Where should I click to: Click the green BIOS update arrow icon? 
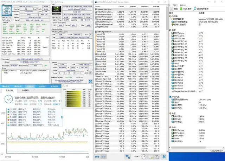181,9
